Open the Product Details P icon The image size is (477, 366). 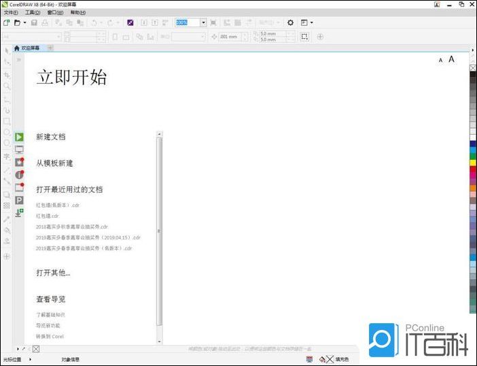[19, 200]
